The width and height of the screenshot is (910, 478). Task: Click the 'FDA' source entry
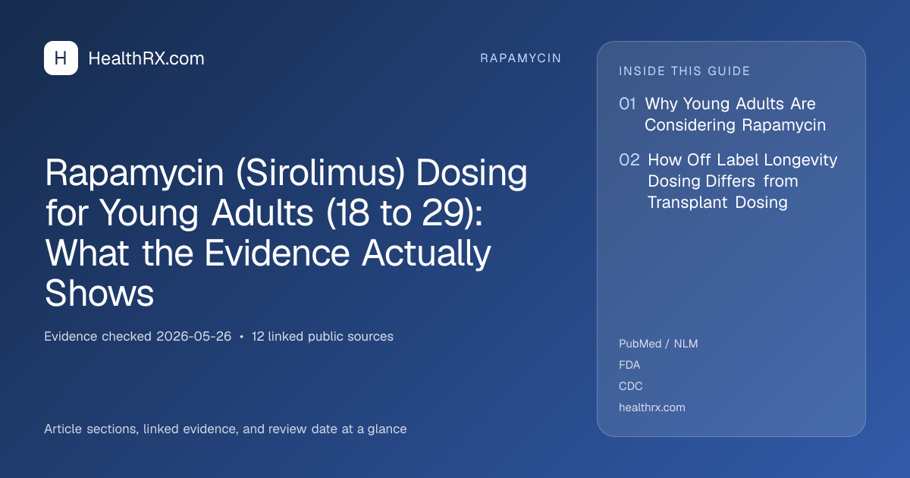pos(629,365)
